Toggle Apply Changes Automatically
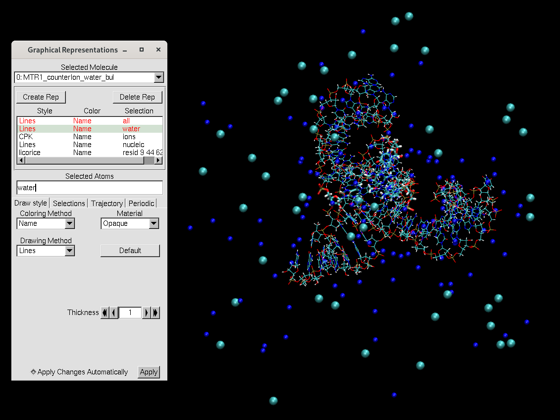This screenshot has width=560, height=420. click(x=34, y=372)
